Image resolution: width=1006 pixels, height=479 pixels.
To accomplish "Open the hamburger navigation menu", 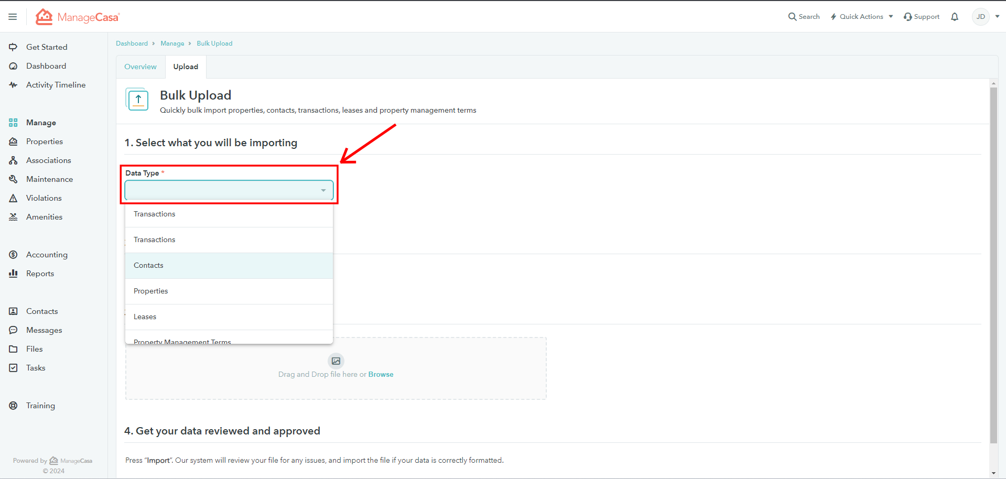I will point(13,16).
